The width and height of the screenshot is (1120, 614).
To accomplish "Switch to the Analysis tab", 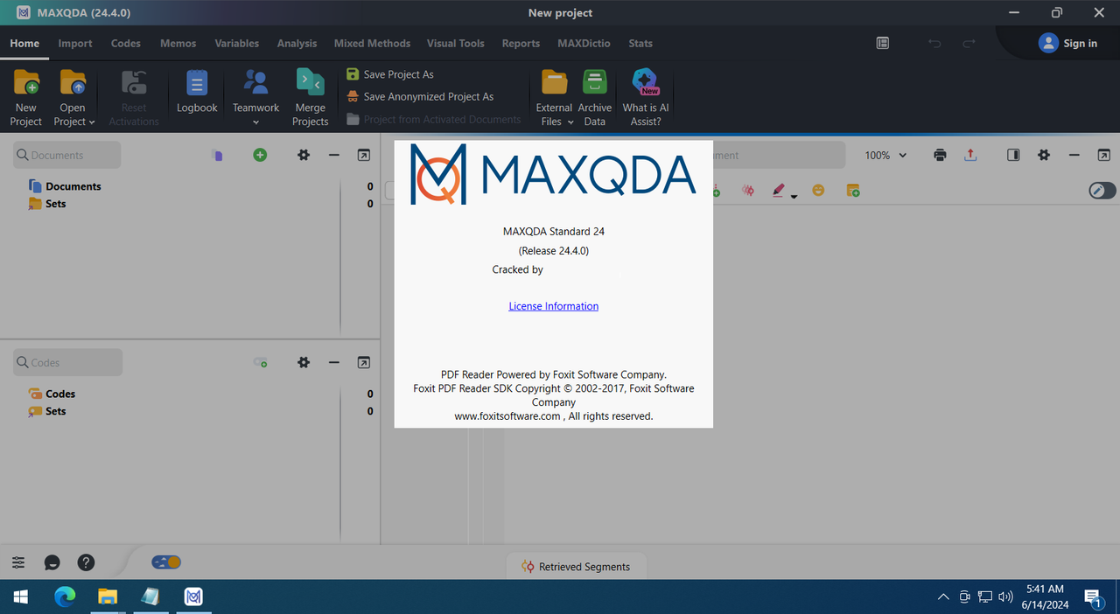I will tap(297, 43).
